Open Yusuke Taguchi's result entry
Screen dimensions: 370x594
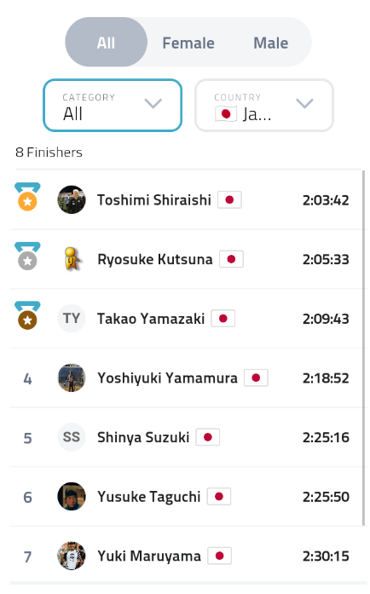[x=186, y=497]
